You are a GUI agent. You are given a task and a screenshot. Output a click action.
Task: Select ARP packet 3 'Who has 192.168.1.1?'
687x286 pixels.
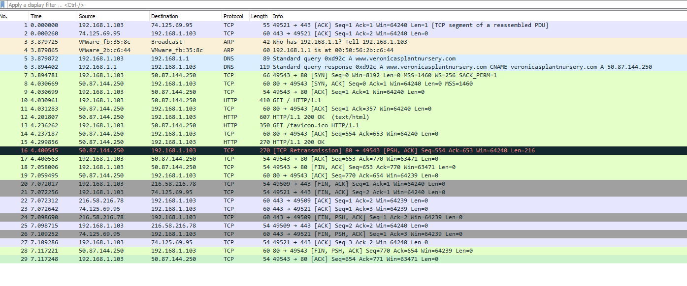pos(343,42)
